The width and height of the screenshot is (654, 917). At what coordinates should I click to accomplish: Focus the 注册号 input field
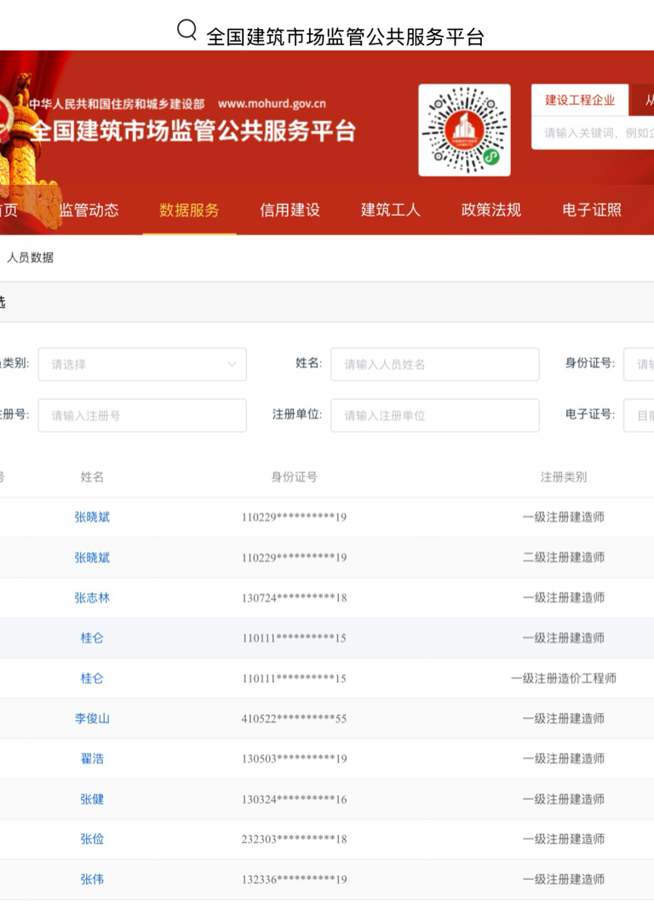142,415
